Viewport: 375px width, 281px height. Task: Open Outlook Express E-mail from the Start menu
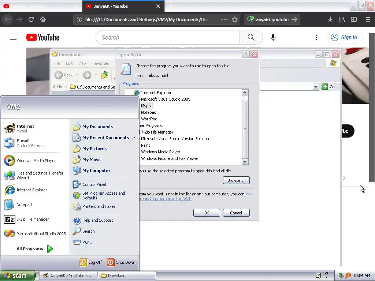click(x=35, y=143)
